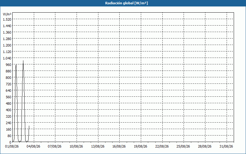Click the 31/08/26 date label
246x154 pixels.
click(226, 147)
